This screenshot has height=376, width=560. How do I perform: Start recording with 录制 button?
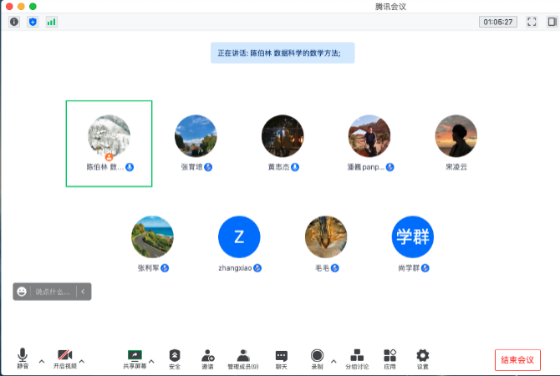[x=317, y=358]
